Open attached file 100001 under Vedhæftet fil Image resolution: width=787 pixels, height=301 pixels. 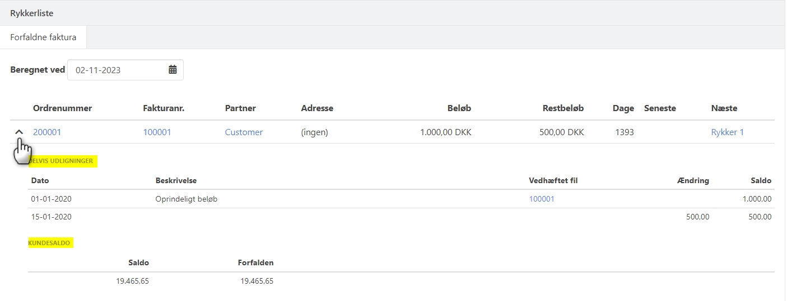click(x=542, y=199)
